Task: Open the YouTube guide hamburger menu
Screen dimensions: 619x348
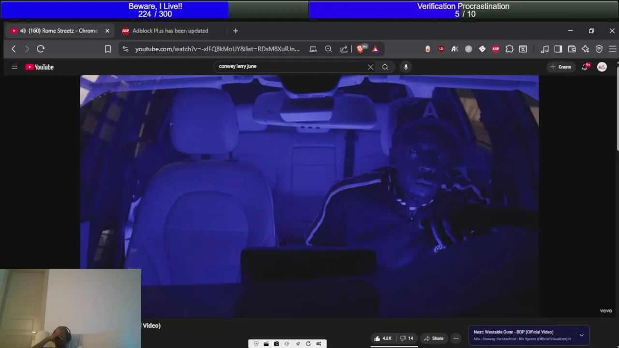Action: [15, 67]
